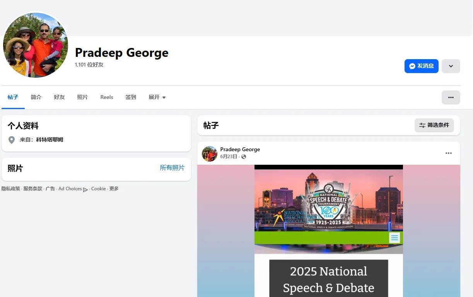Switch to the 好友 tab
The image size is (473, 297).
point(59,97)
